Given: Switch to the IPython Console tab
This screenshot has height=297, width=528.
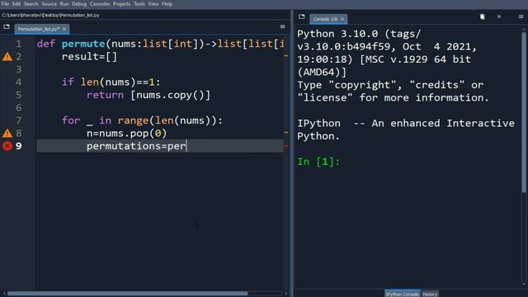Looking at the screenshot, I should tap(403, 294).
